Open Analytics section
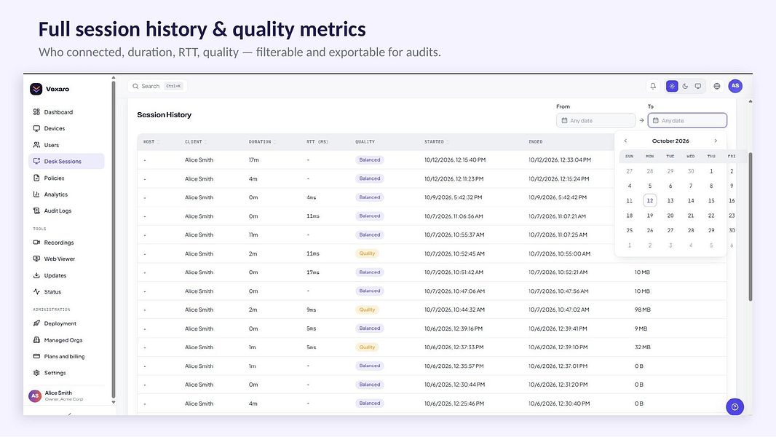The image size is (776, 437). point(66,194)
